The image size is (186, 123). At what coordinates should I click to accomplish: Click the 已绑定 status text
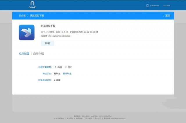click(x=57, y=74)
